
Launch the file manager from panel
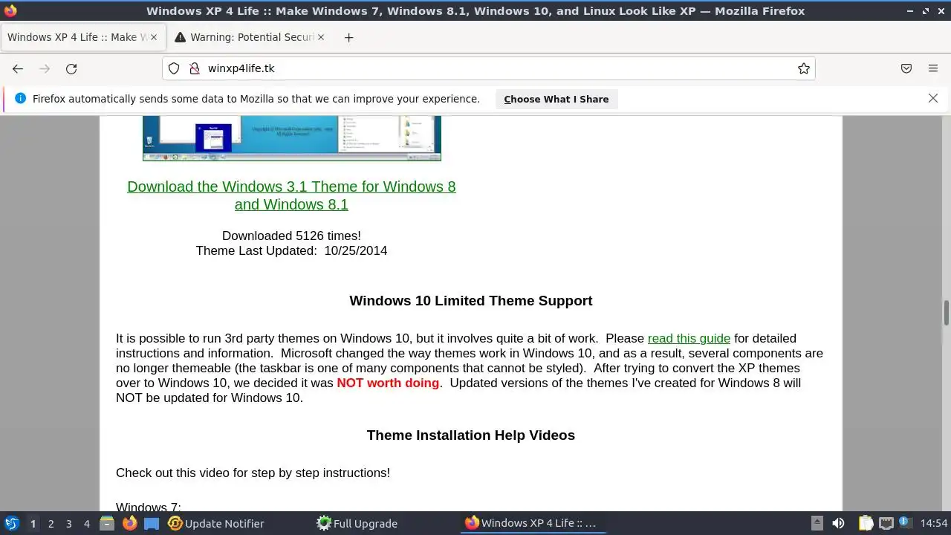pyautogui.click(x=107, y=523)
